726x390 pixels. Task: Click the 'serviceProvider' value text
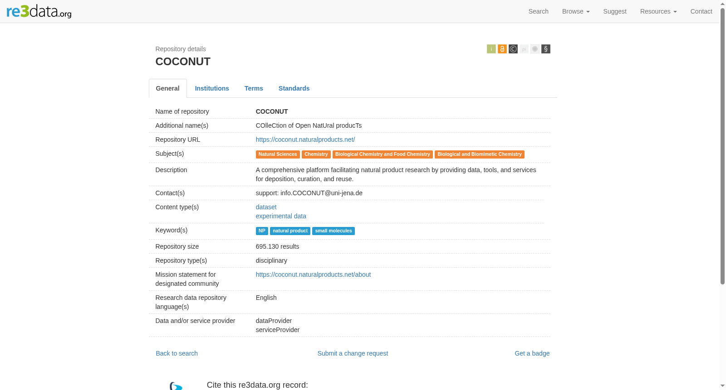(278, 330)
